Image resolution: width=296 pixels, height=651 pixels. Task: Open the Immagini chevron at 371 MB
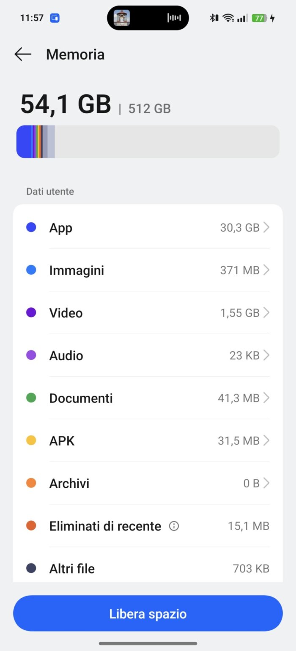tap(266, 270)
